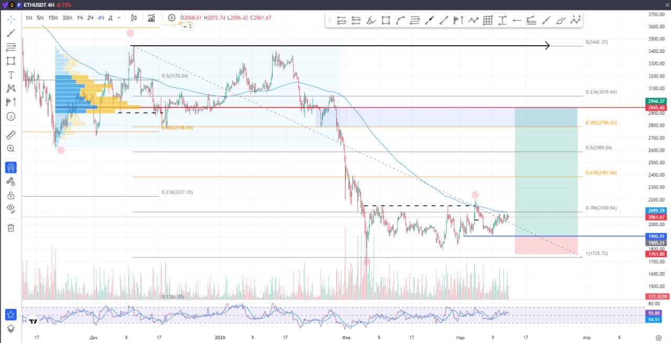Click the zoom in magnifier tool
This screenshot has width=671, height=343.
[x=11, y=149]
